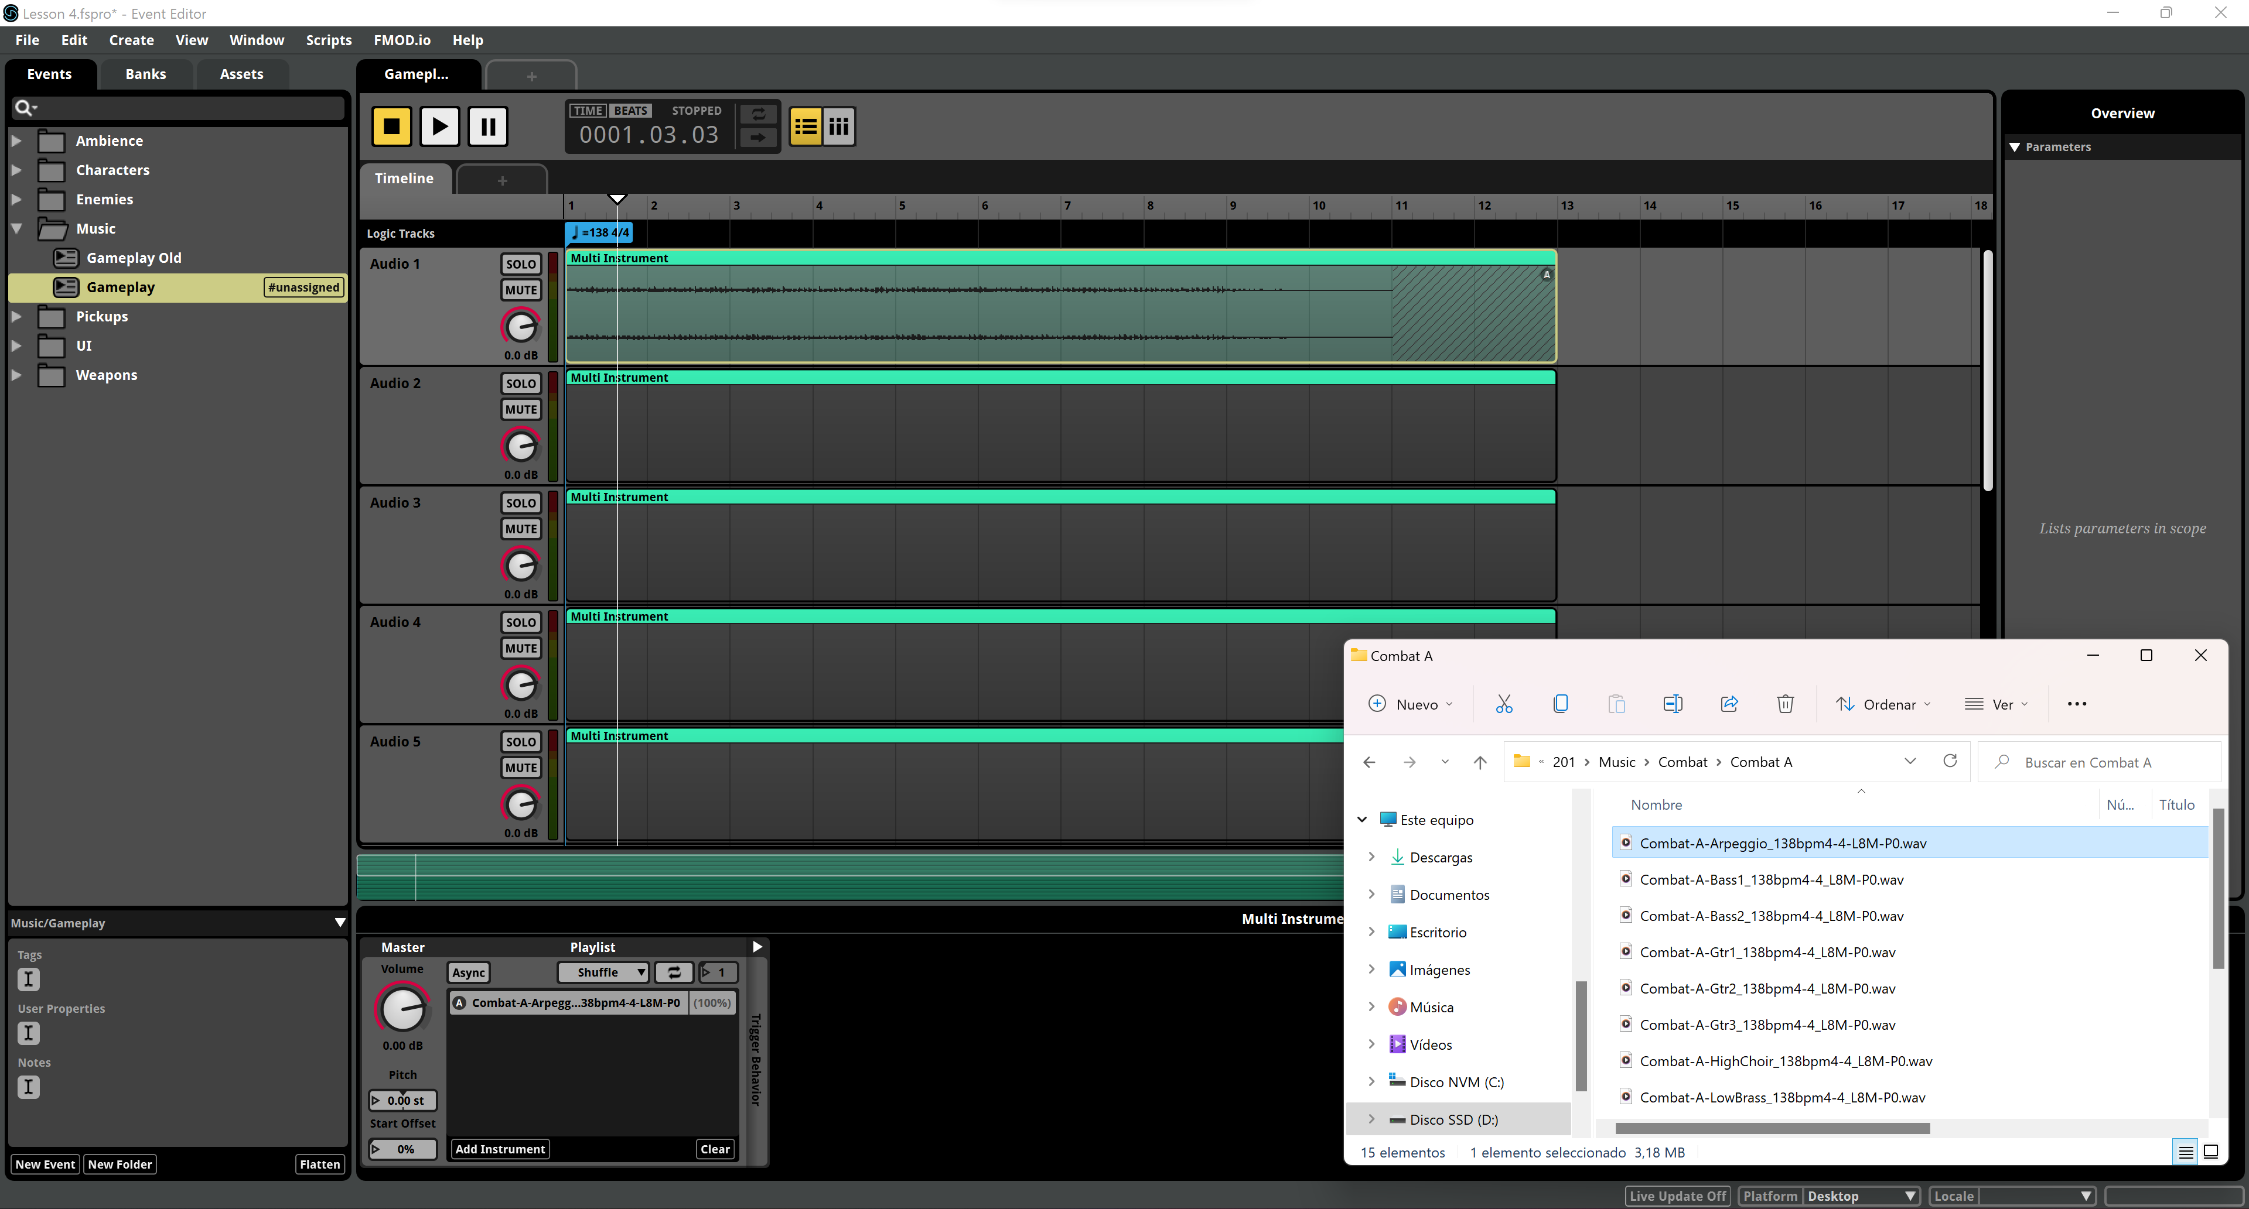Click the search magnifier icon in Events browser

click(x=25, y=107)
